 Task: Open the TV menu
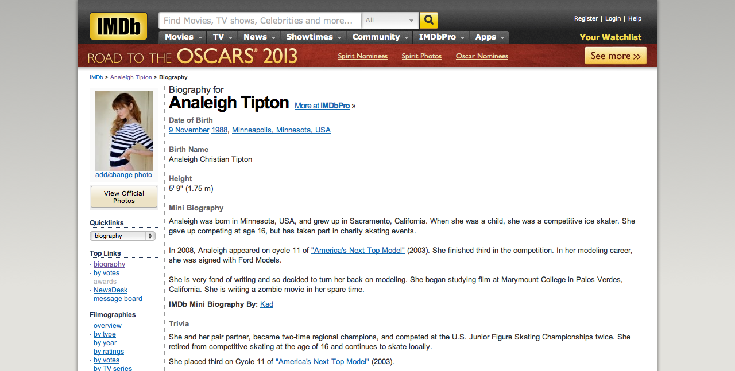pyautogui.click(x=222, y=37)
